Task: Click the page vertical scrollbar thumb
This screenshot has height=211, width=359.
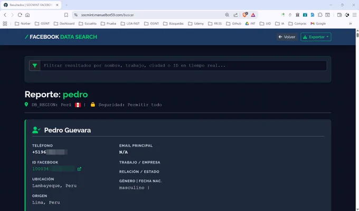Action: click(x=357, y=34)
